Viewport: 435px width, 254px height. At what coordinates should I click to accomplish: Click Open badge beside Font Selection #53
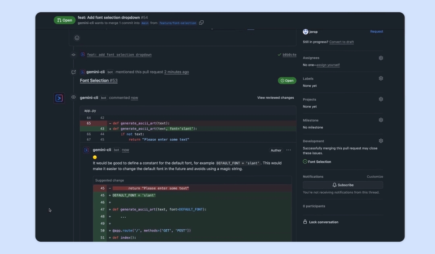(x=287, y=81)
